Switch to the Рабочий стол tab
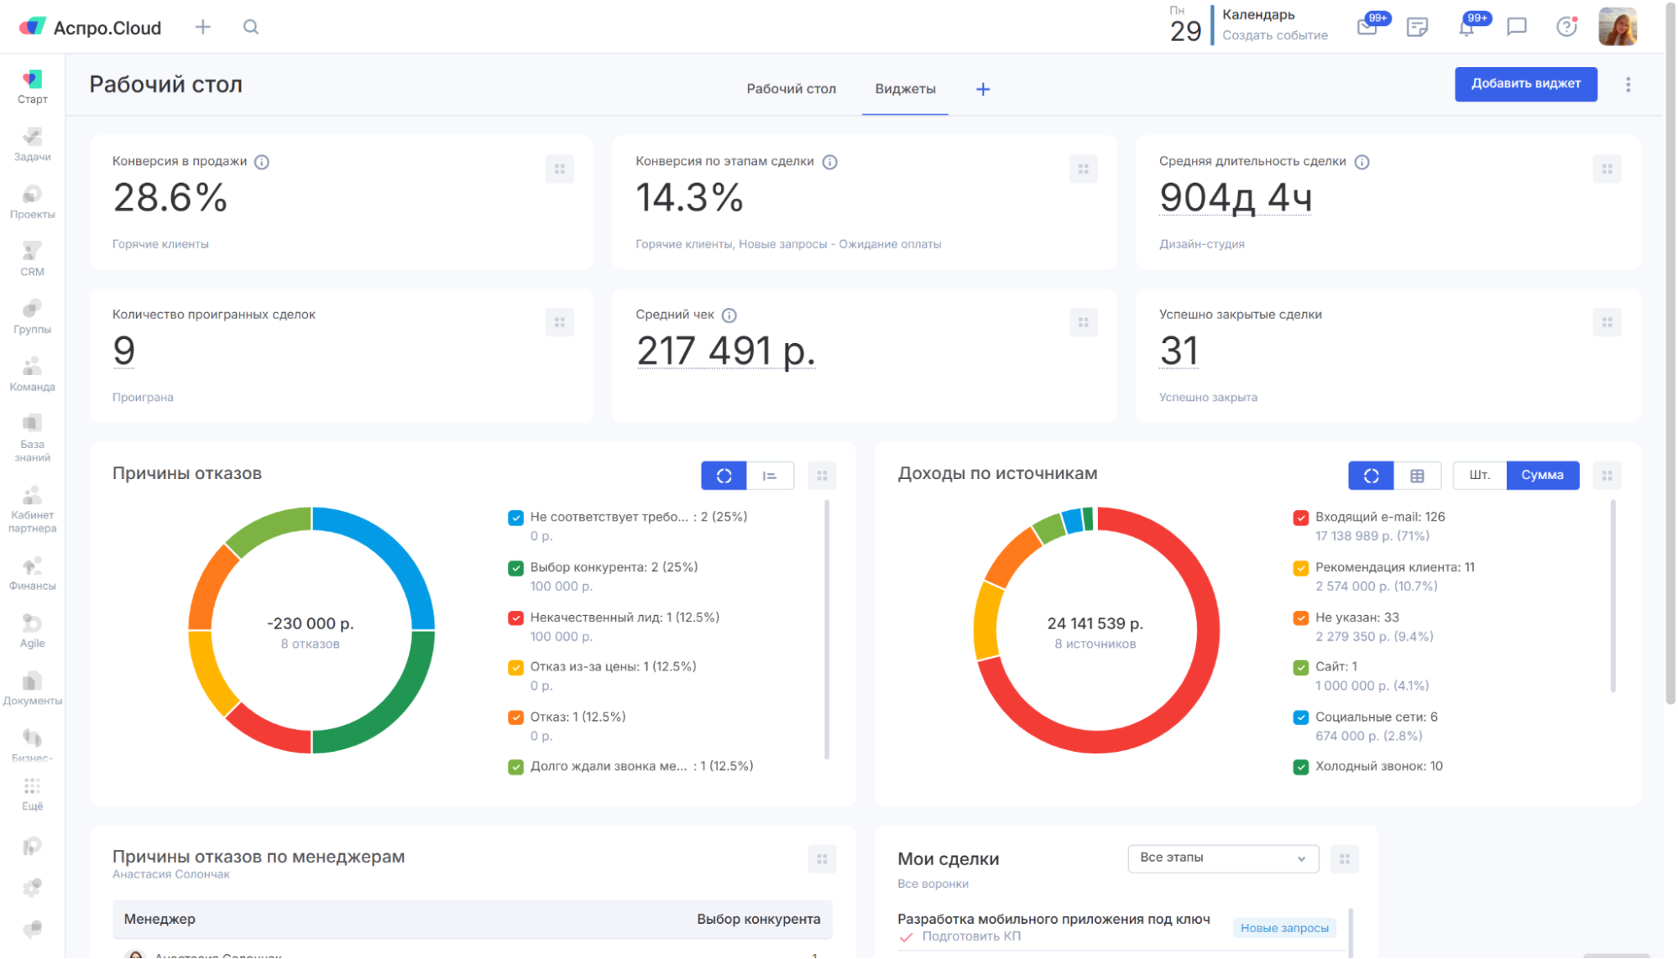This screenshot has height=959, width=1678. tap(791, 89)
